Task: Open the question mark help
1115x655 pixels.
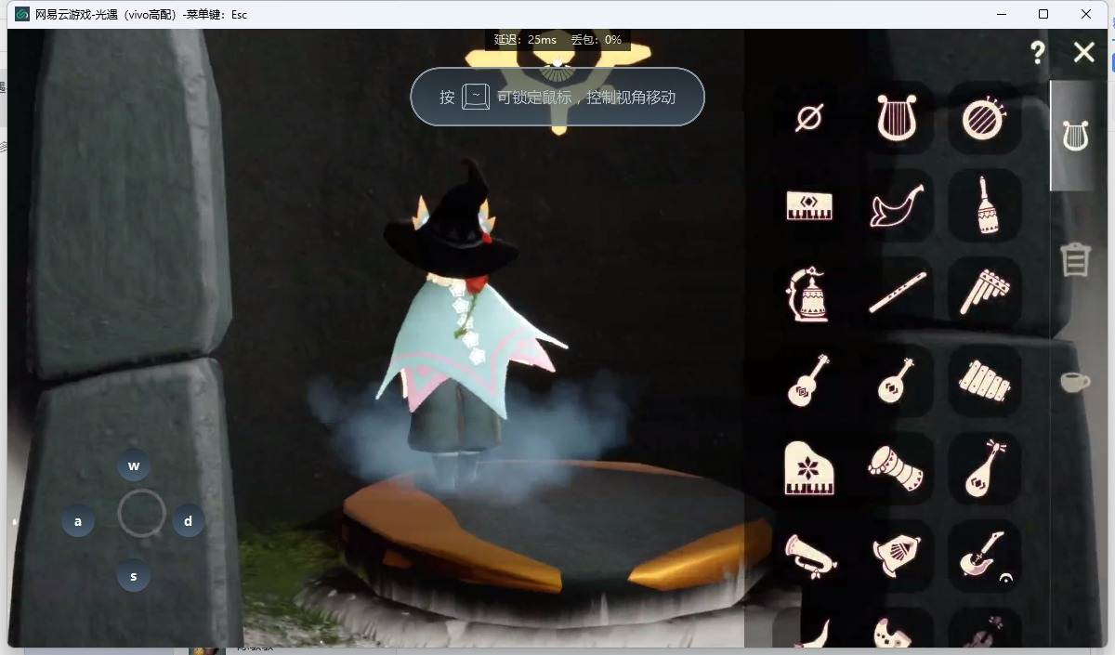Action: (x=1038, y=52)
